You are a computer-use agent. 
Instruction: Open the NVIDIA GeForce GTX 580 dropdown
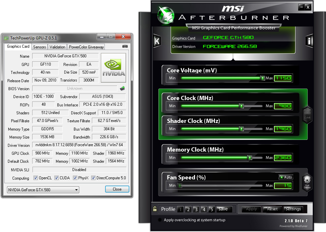pos(43,190)
